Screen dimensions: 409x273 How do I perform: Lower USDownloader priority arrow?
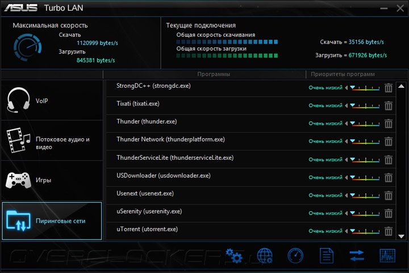[x=347, y=178]
